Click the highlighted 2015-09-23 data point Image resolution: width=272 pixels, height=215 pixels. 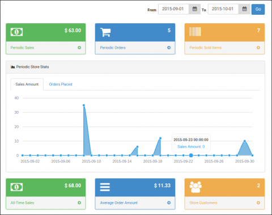[191, 156]
